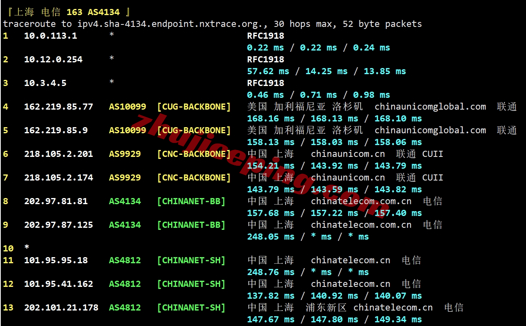526x326 pixels.
Task: Click chinaunicomglobal.com in the 162.219.85.77 row
Action: tap(430, 107)
